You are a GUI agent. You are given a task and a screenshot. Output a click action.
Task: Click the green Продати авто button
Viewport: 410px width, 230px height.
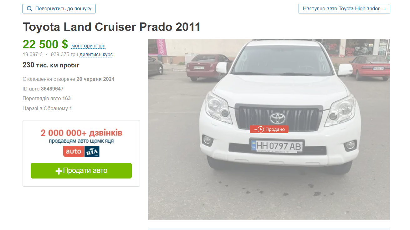(x=81, y=171)
